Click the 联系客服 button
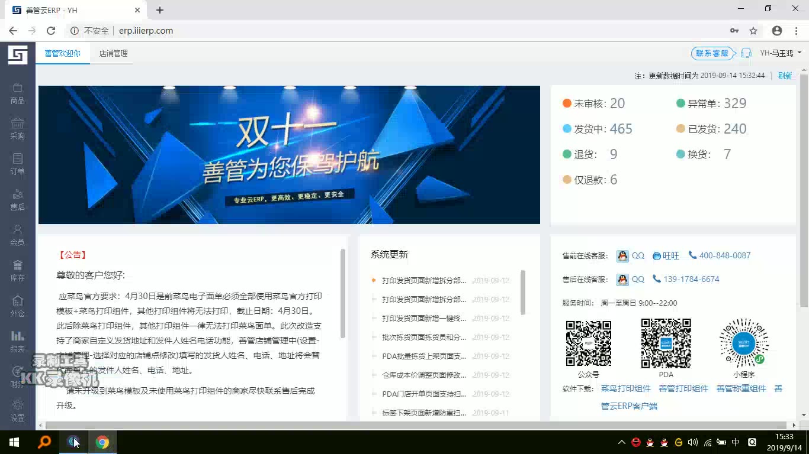The width and height of the screenshot is (809, 454). (x=713, y=53)
